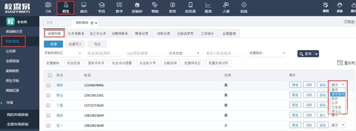Check the checkbox for 廷一 row
Viewport: 356px width, 131px height.
point(48,125)
